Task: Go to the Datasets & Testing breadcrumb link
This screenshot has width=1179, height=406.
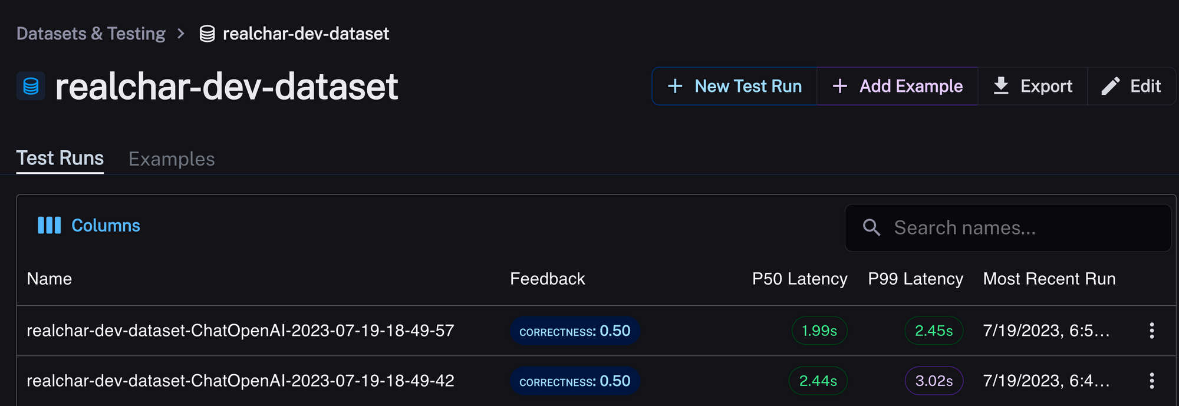Action: tap(91, 34)
